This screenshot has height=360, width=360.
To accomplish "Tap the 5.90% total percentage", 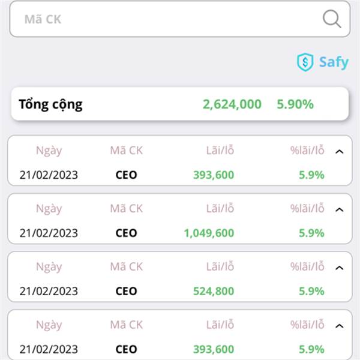I will pyautogui.click(x=295, y=104).
